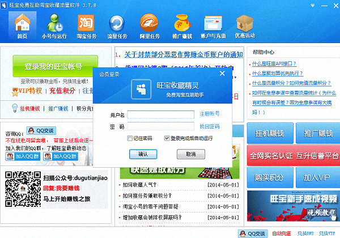Click 兑换RMB in the status bar
Screen dimensions: 340x238
[306, 233]
